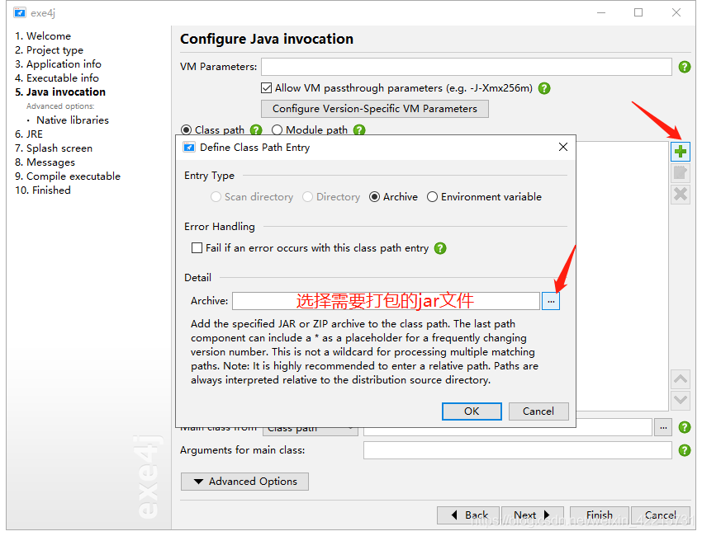702x536 pixels.
Task: Click the green plus add class path entry icon
Action: pyautogui.click(x=680, y=152)
